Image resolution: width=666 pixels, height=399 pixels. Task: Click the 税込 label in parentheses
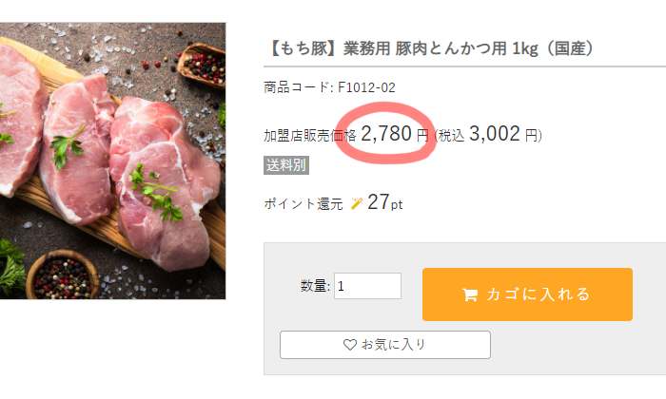tap(451, 136)
